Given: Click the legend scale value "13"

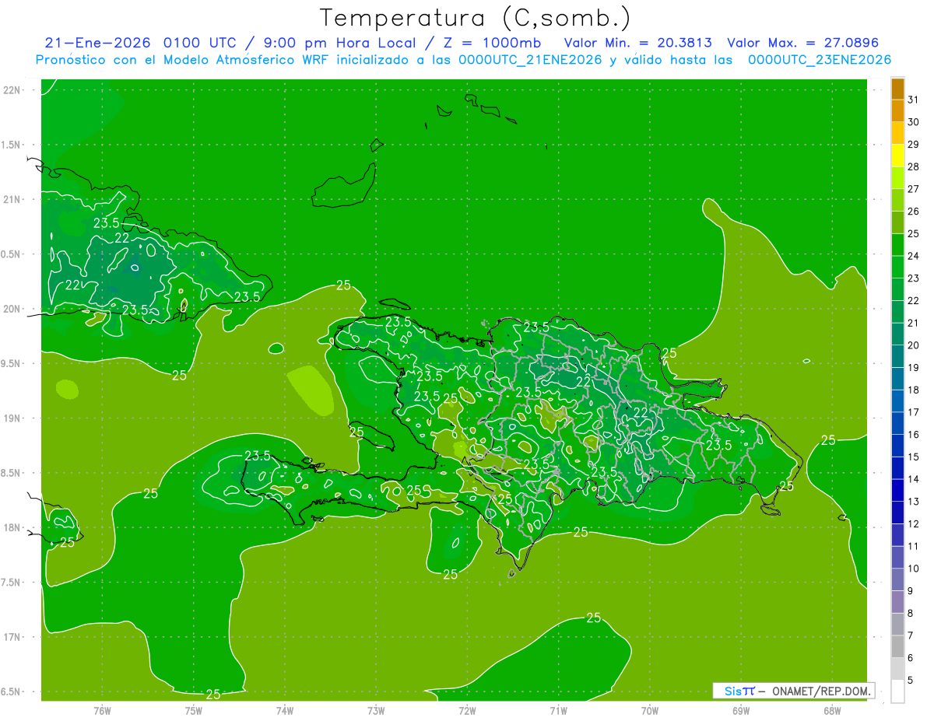Looking at the screenshot, I should (x=914, y=502).
